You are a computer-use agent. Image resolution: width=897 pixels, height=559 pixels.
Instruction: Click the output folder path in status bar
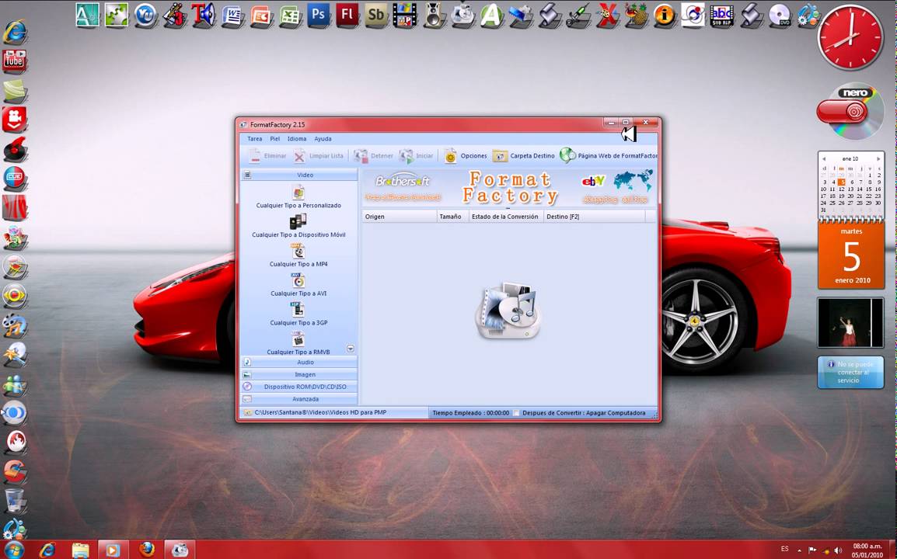point(320,412)
